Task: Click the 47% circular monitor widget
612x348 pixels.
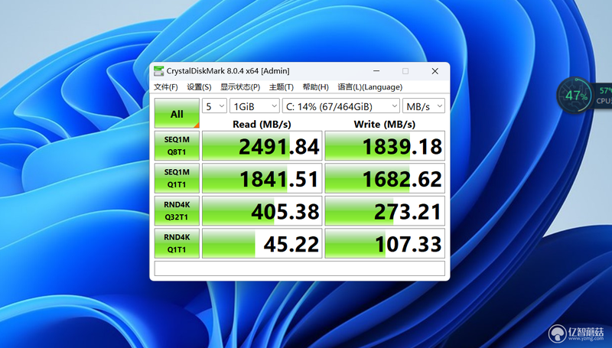Action: coord(575,96)
